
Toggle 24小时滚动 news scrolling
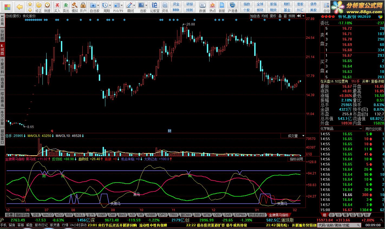click(78, 225)
